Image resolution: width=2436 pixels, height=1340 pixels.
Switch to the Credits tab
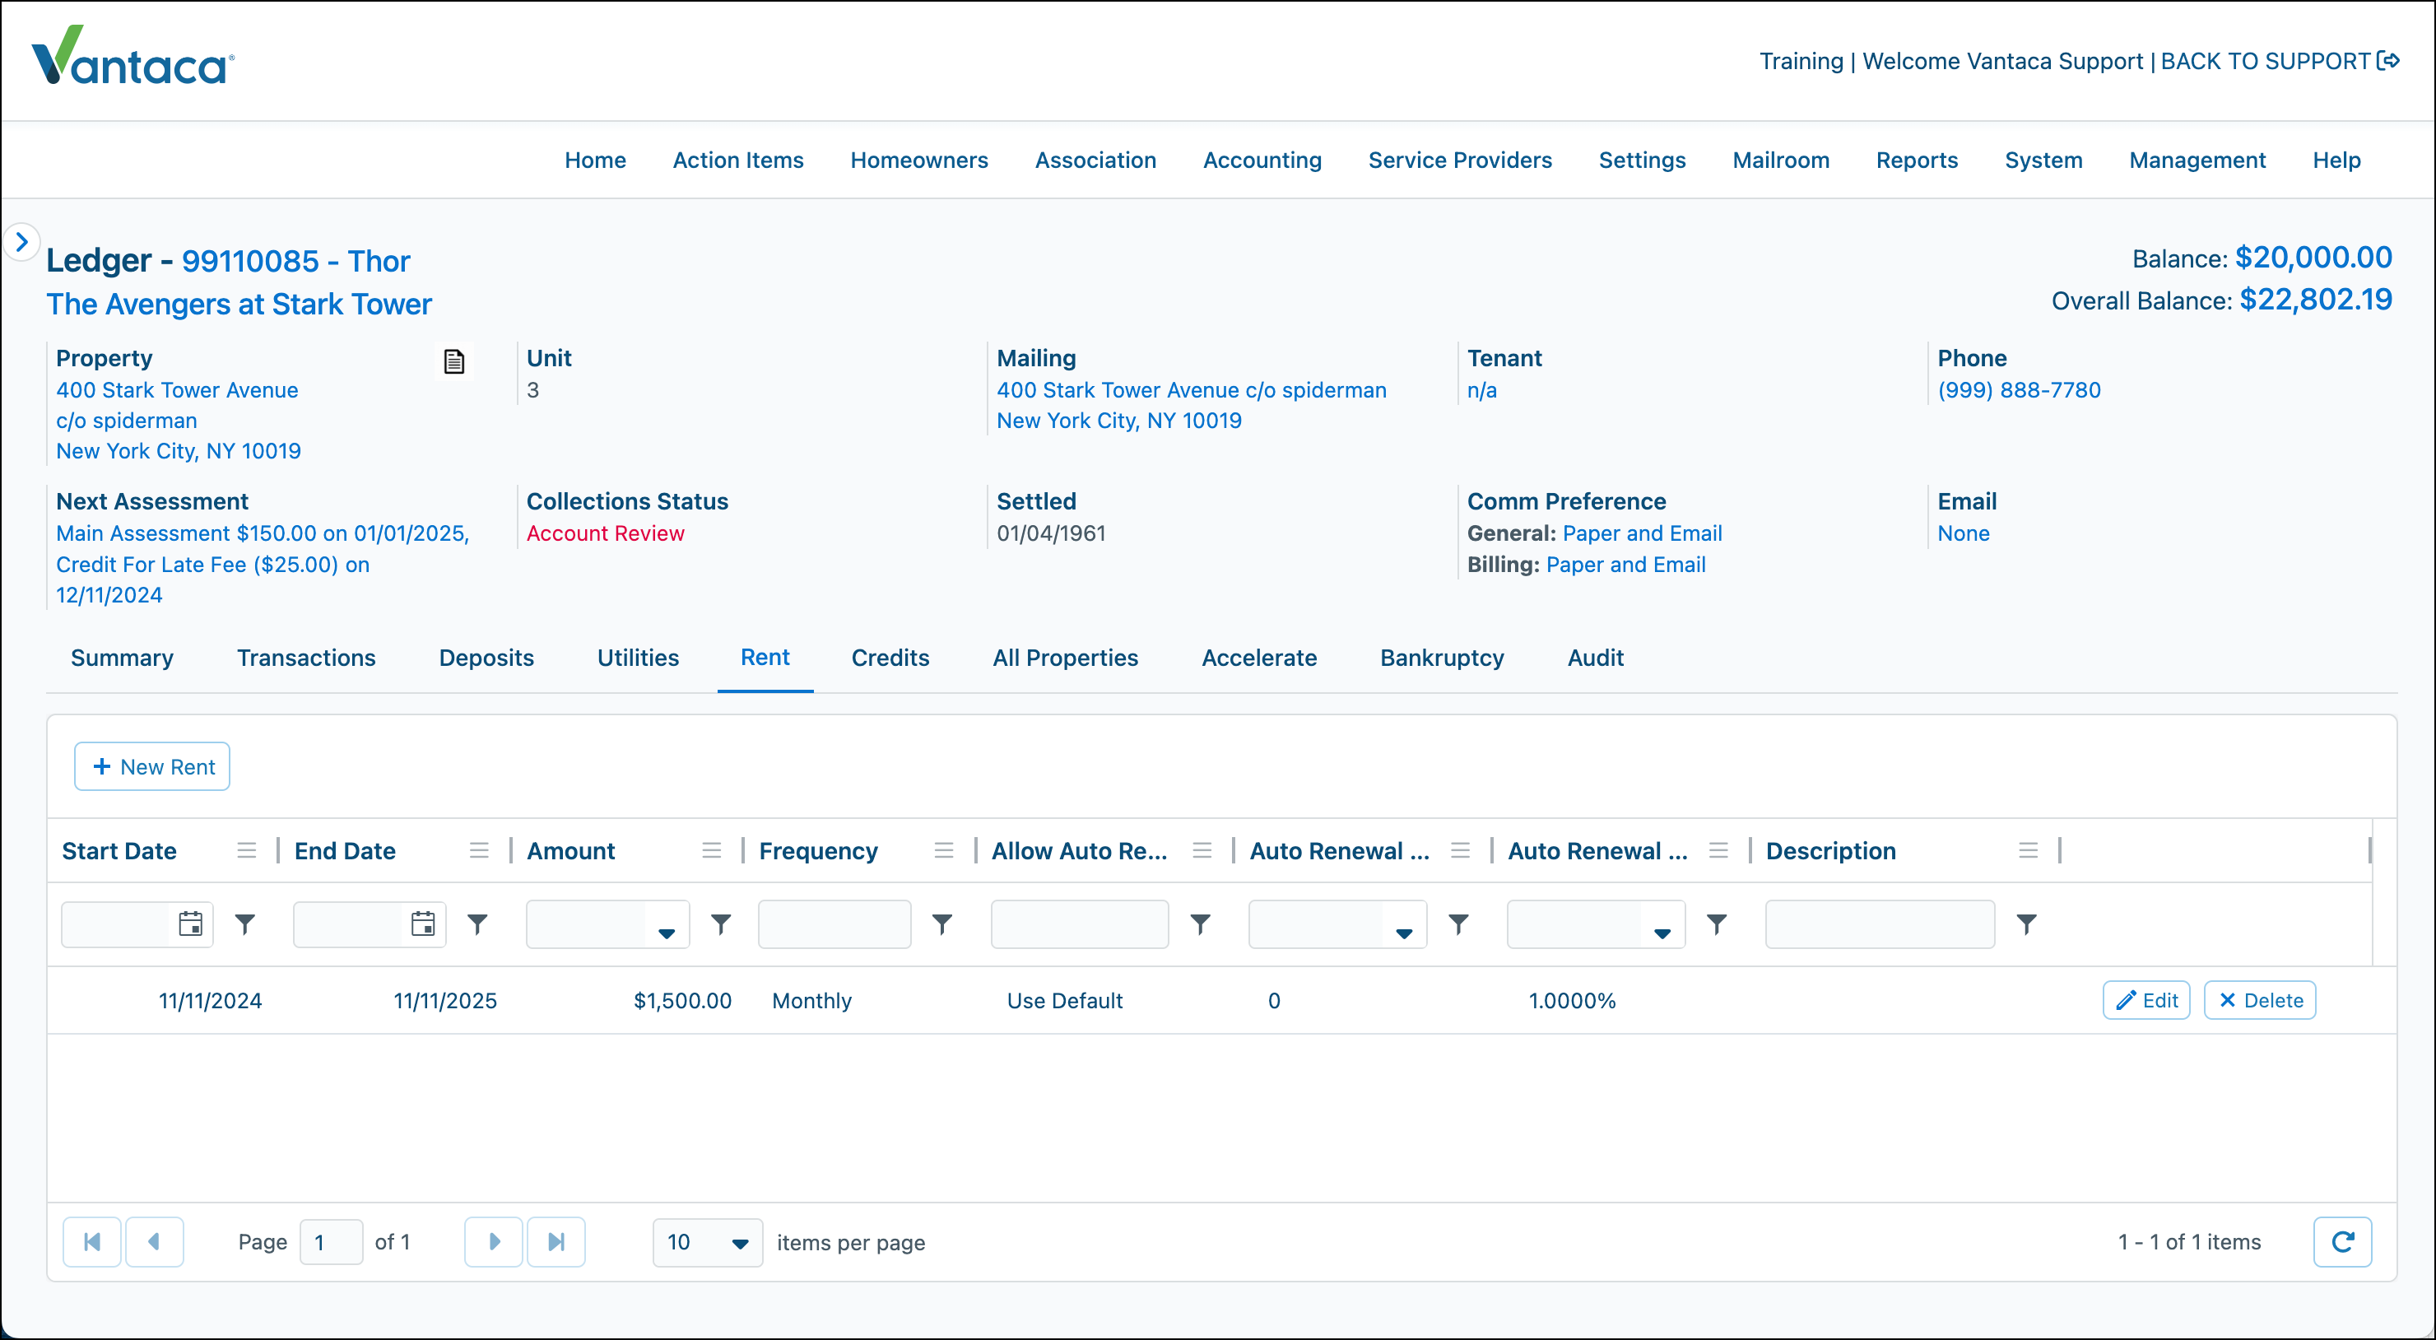click(890, 657)
